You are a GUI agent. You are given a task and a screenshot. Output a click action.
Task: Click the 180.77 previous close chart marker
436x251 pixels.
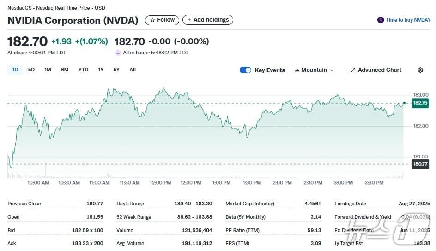(420, 164)
